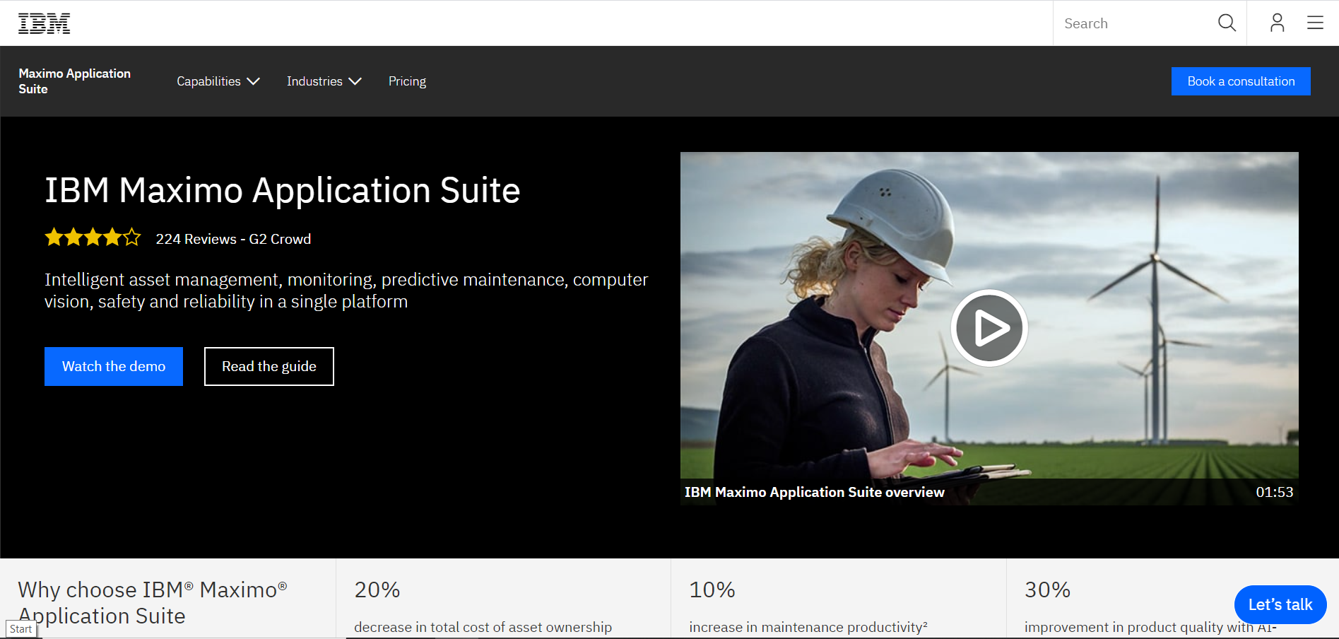Click decrease in total cost of asset ownership text
1339x639 pixels.
[x=483, y=627]
